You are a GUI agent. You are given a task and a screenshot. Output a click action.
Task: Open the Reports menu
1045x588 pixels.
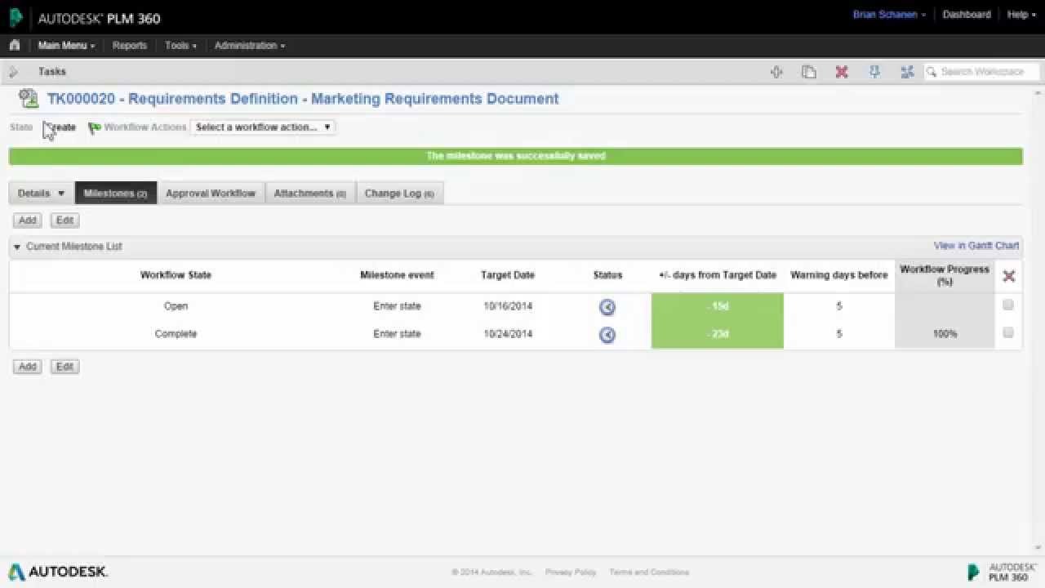tap(130, 46)
